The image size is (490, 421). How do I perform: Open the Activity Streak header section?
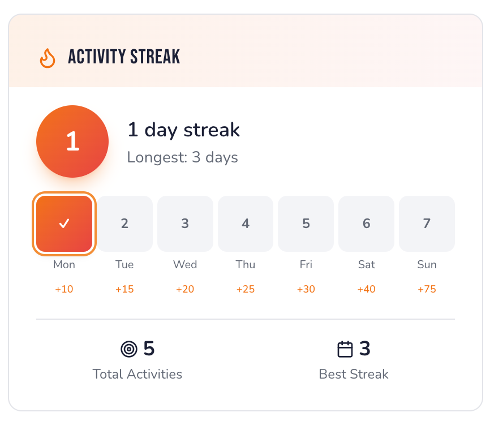tap(123, 57)
